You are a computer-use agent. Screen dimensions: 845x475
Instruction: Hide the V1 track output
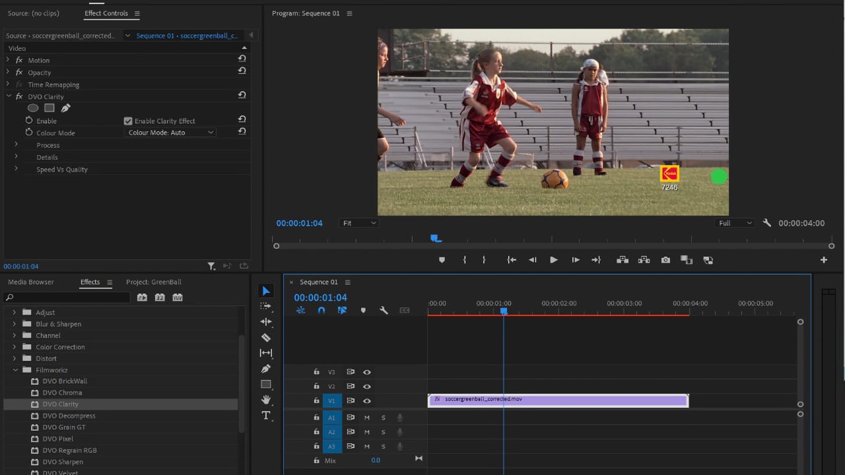tap(366, 401)
